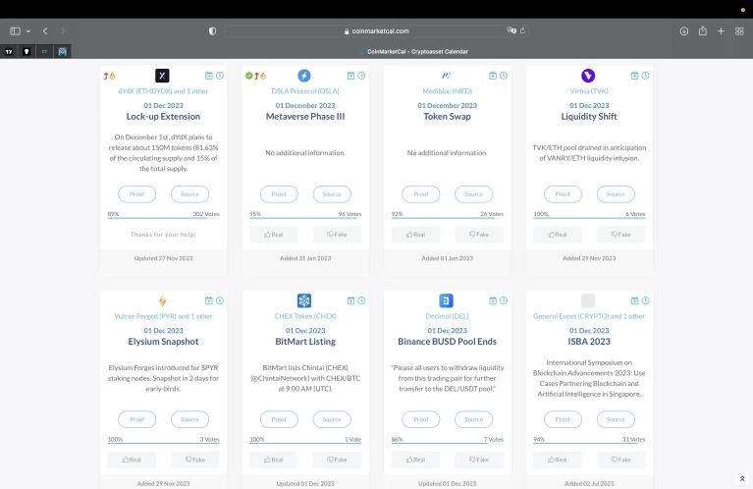Viewport: 753px width, 489px height.
Task: Open the first pinned tab in the tab bar
Action: (9, 51)
